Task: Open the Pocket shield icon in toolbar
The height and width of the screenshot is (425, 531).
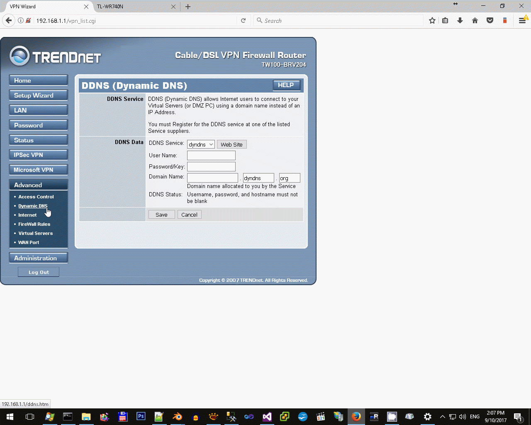Action: (x=490, y=20)
